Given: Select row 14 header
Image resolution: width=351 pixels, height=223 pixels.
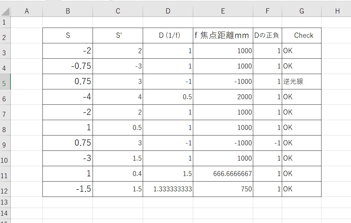Looking at the screenshot, I should click(5, 213).
